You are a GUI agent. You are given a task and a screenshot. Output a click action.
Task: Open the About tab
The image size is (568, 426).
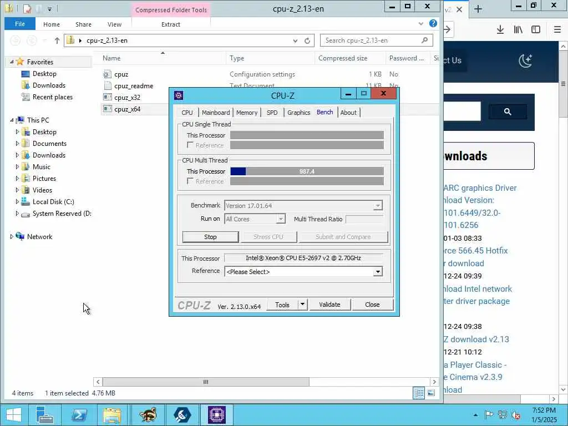[348, 113]
